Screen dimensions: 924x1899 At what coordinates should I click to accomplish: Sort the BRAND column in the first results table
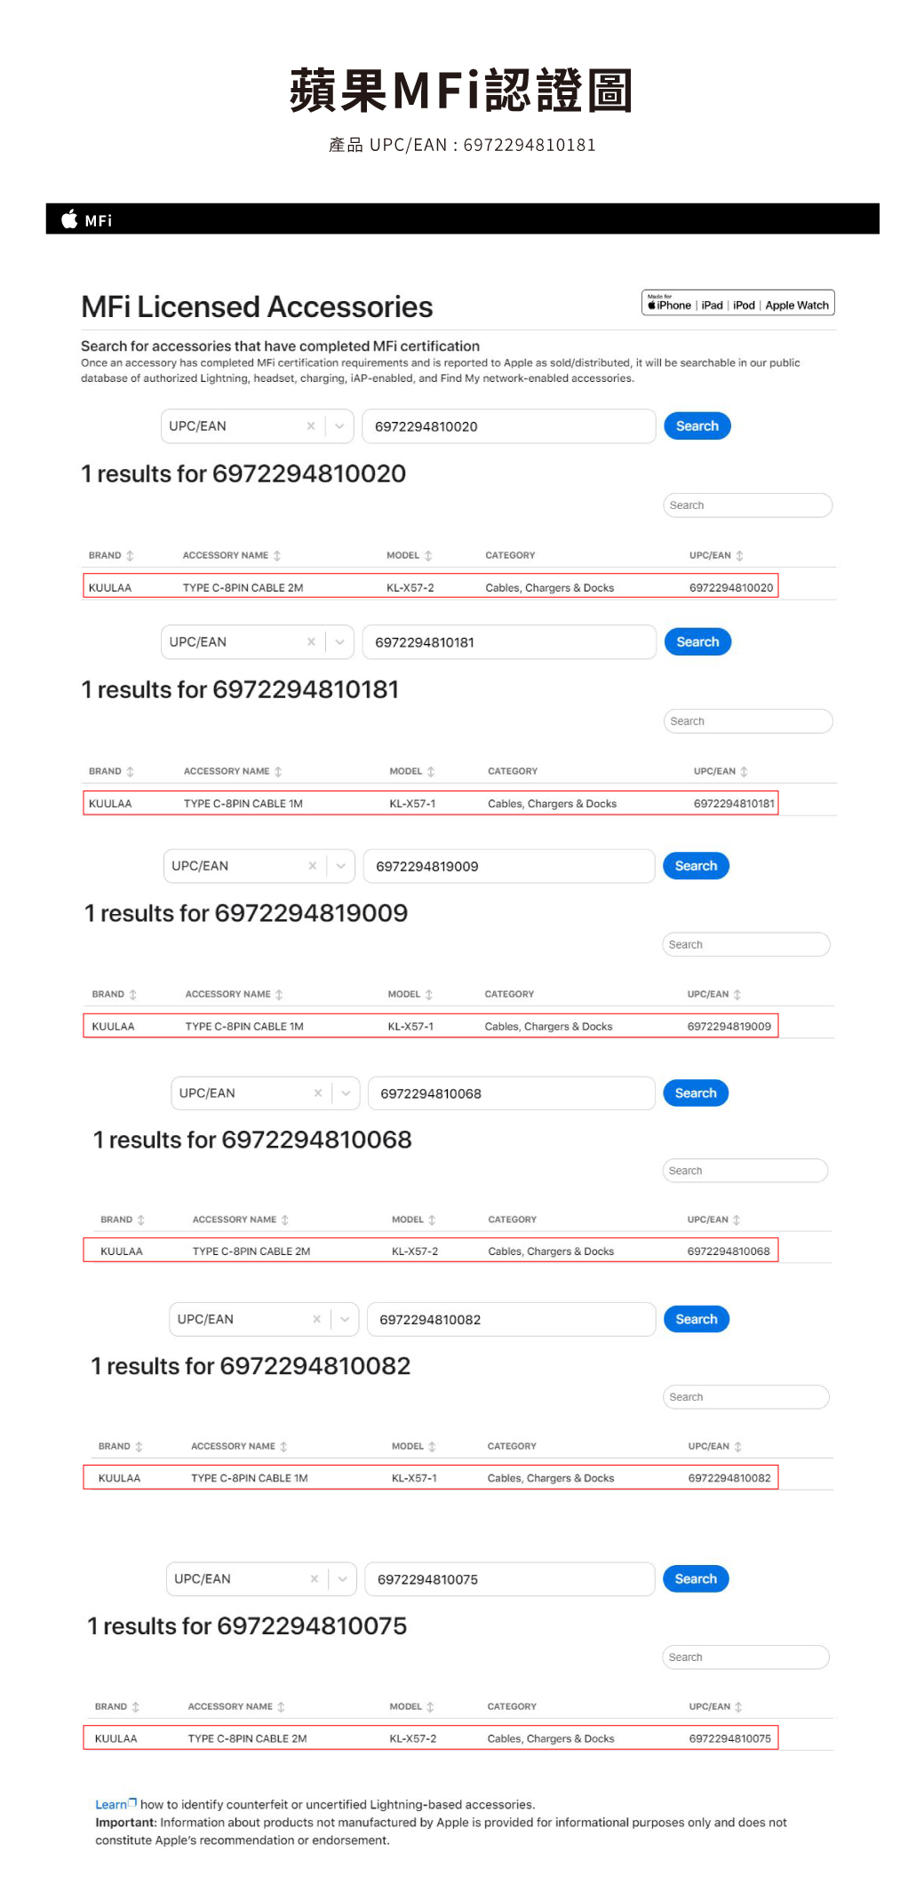[130, 554]
